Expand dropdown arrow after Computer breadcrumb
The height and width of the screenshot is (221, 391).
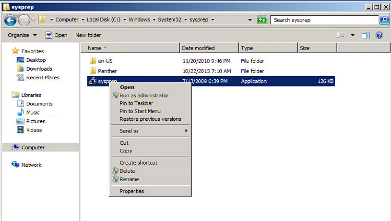pyautogui.click(x=83, y=19)
